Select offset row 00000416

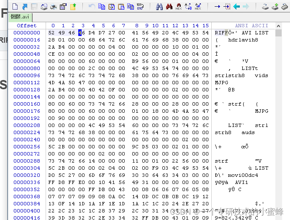point(27,218)
